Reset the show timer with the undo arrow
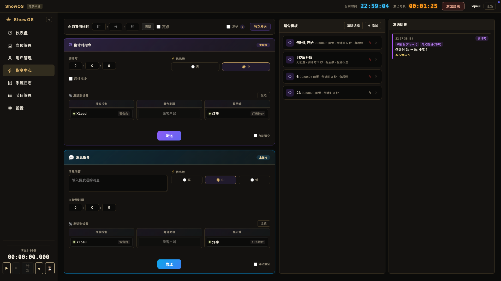This screenshot has width=501, height=281. tap(39, 268)
